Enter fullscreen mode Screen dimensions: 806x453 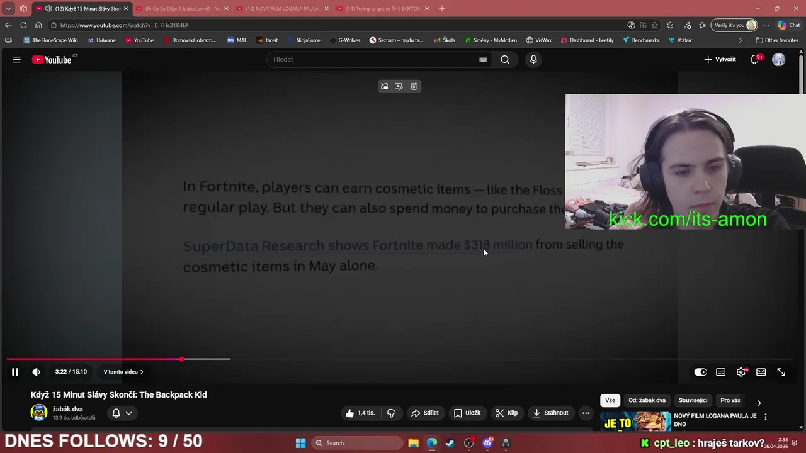pyautogui.click(x=781, y=372)
